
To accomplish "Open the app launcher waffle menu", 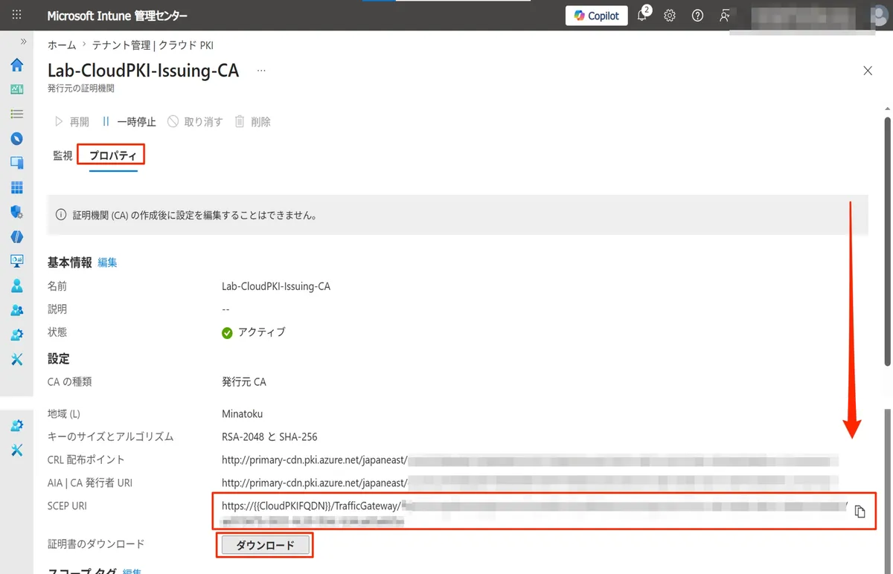I will pyautogui.click(x=17, y=15).
